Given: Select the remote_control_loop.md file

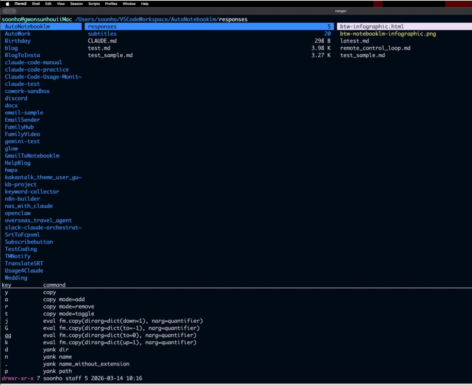Looking at the screenshot, I should pyautogui.click(x=375, y=48).
